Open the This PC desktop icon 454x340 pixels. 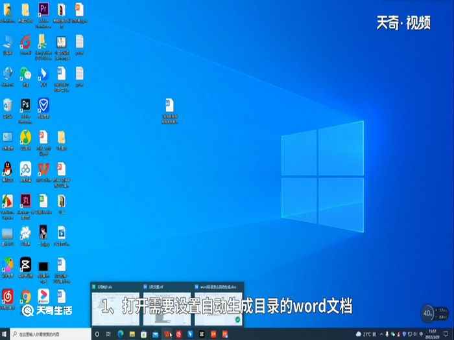click(x=8, y=41)
